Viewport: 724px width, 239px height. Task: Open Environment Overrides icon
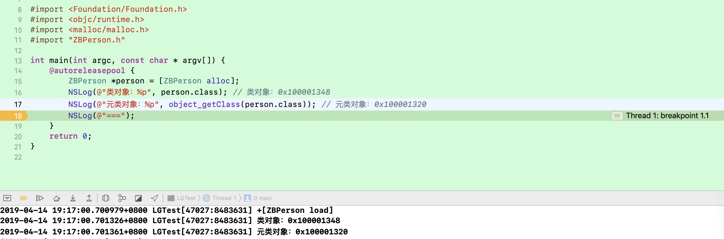(138, 198)
